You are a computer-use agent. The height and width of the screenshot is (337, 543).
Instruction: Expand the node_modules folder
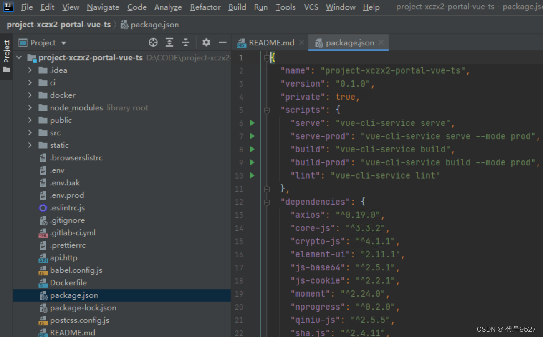pos(30,108)
